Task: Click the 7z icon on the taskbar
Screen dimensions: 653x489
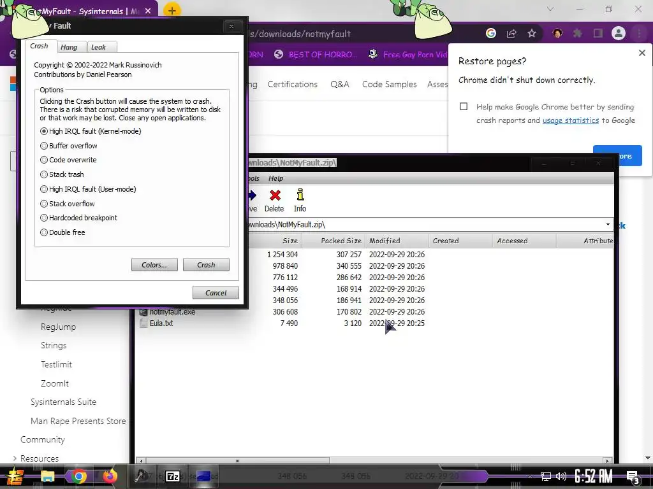Action: tap(173, 476)
